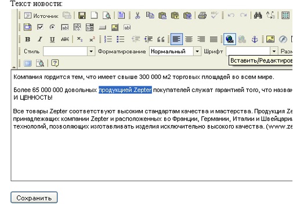Create a new blank page
Viewport: 293px width, 209px height.
pos(94,16)
